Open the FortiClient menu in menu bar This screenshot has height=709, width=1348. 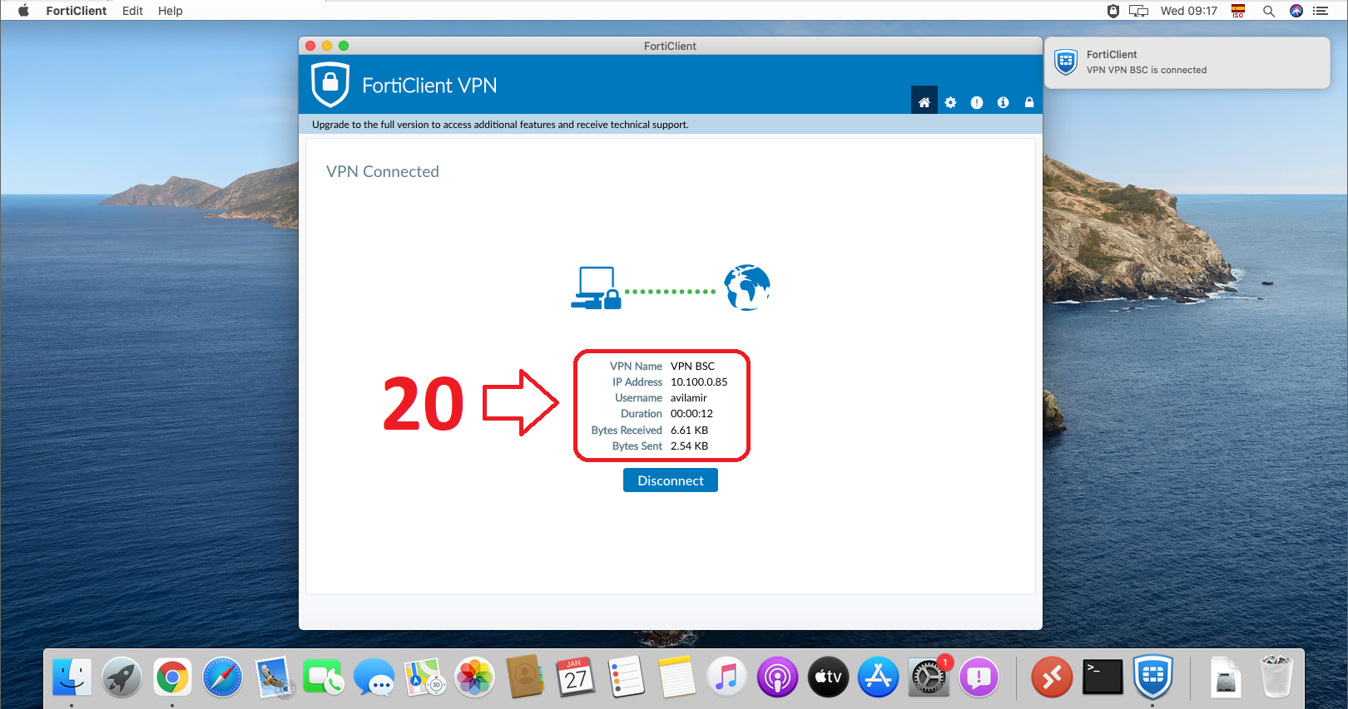[x=76, y=11]
